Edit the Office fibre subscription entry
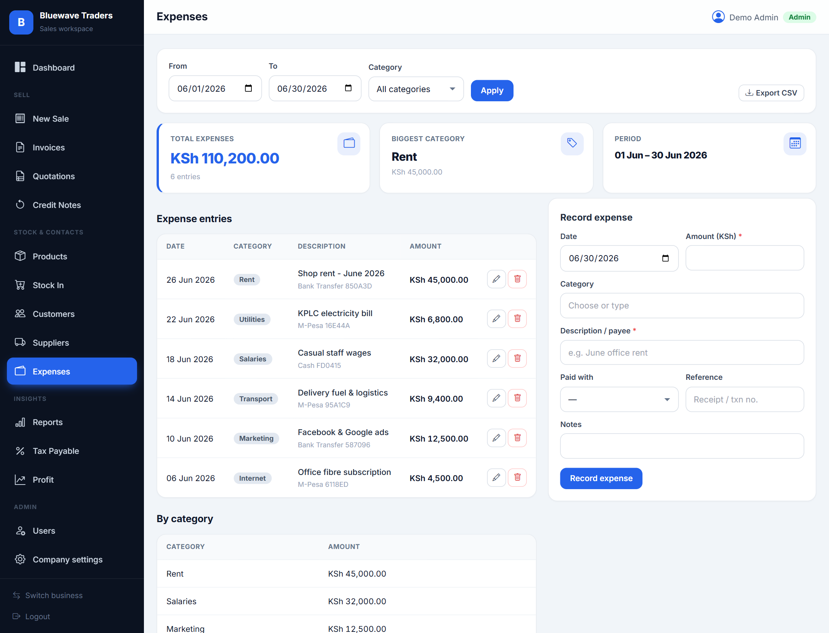829x633 pixels. click(496, 477)
